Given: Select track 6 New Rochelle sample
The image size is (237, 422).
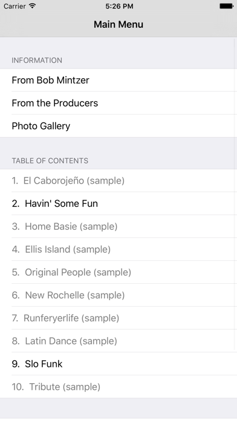Looking at the screenshot, I should click(118, 295).
